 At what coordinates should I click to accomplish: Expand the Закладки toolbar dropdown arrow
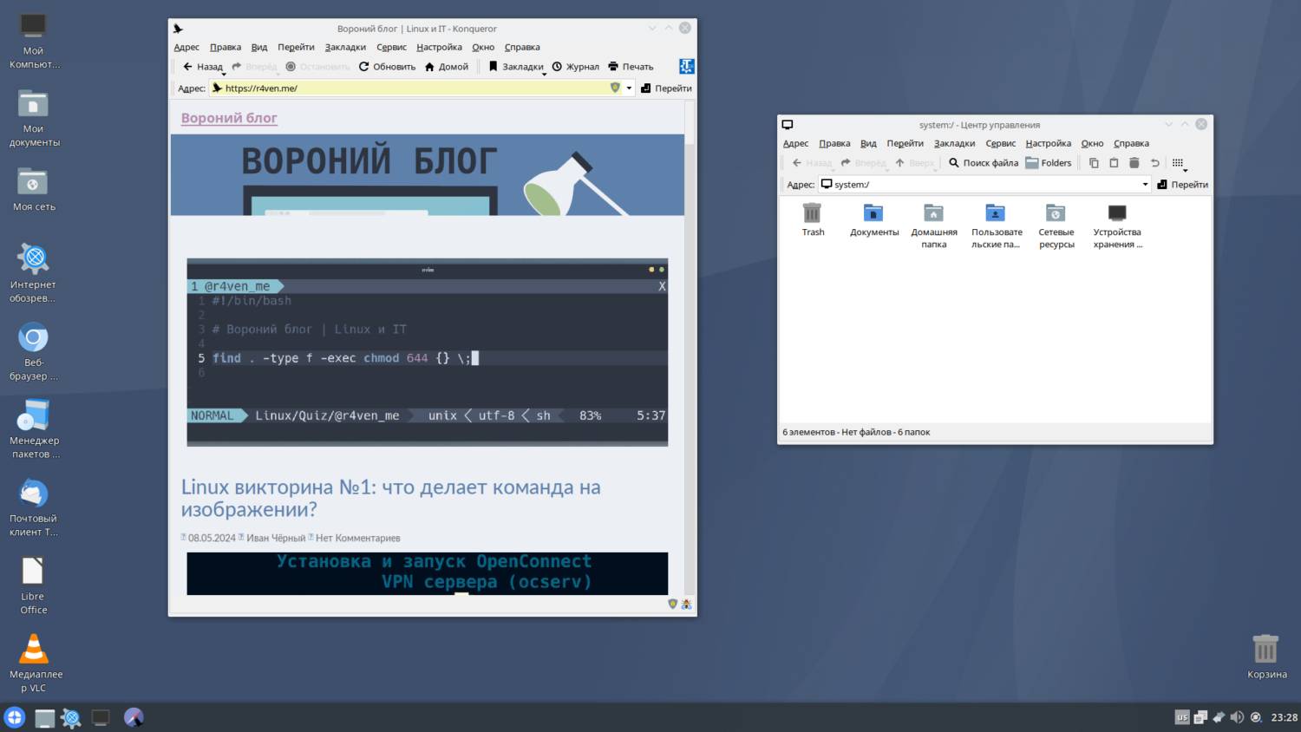545,75
